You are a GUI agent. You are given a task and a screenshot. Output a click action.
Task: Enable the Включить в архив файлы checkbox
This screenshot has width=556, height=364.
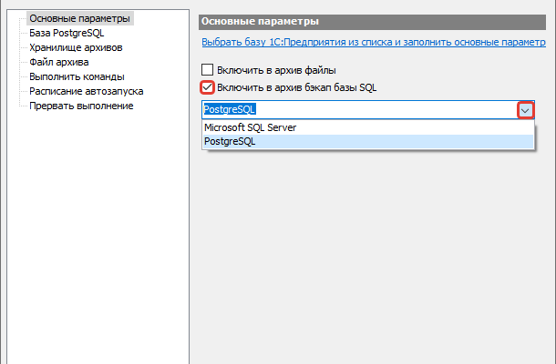[207, 69]
